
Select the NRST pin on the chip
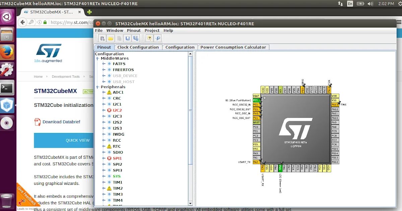click(256, 122)
